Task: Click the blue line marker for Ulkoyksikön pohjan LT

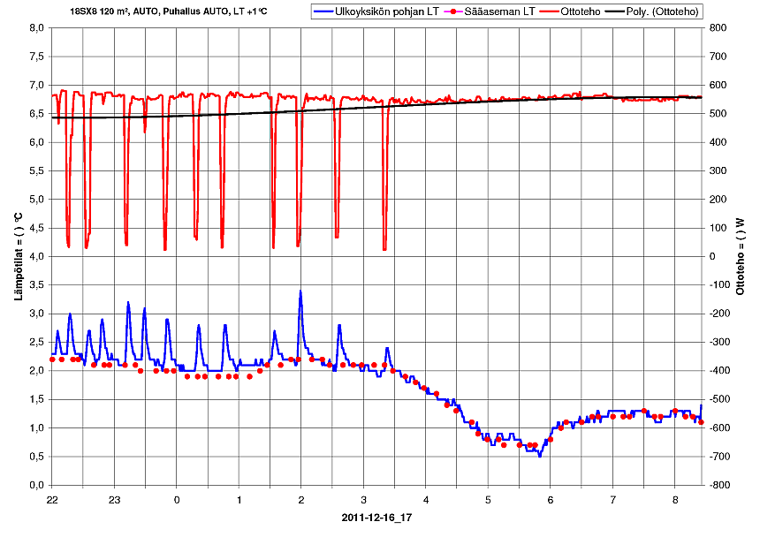Action: (x=323, y=11)
